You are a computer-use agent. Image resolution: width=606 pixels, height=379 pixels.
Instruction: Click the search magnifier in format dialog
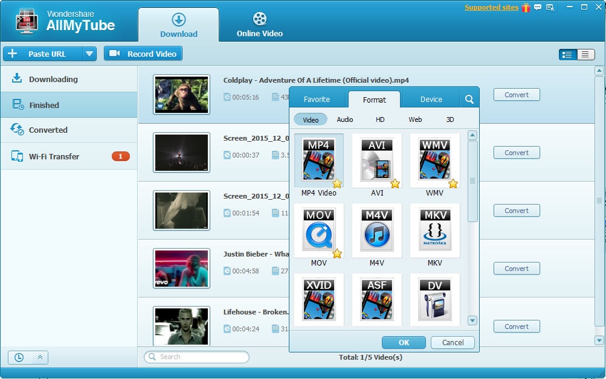click(469, 100)
